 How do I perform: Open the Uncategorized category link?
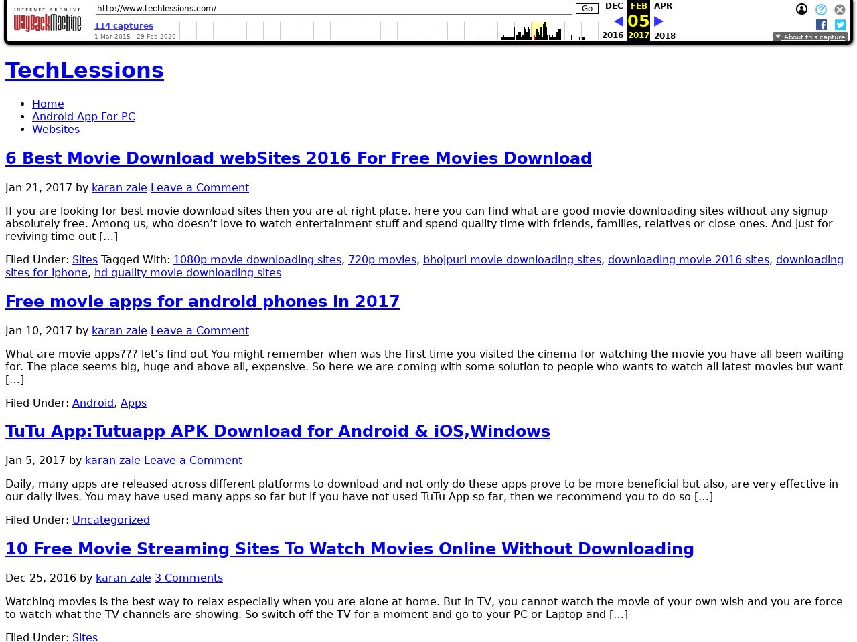coord(111,520)
